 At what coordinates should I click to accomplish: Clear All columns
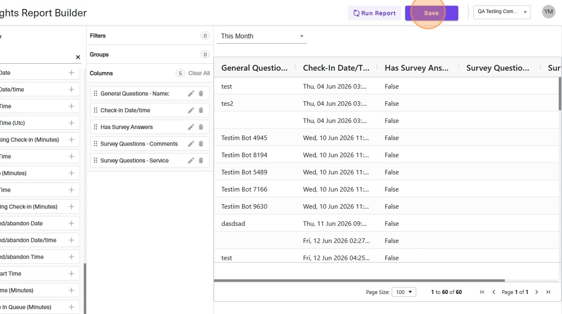(x=199, y=73)
